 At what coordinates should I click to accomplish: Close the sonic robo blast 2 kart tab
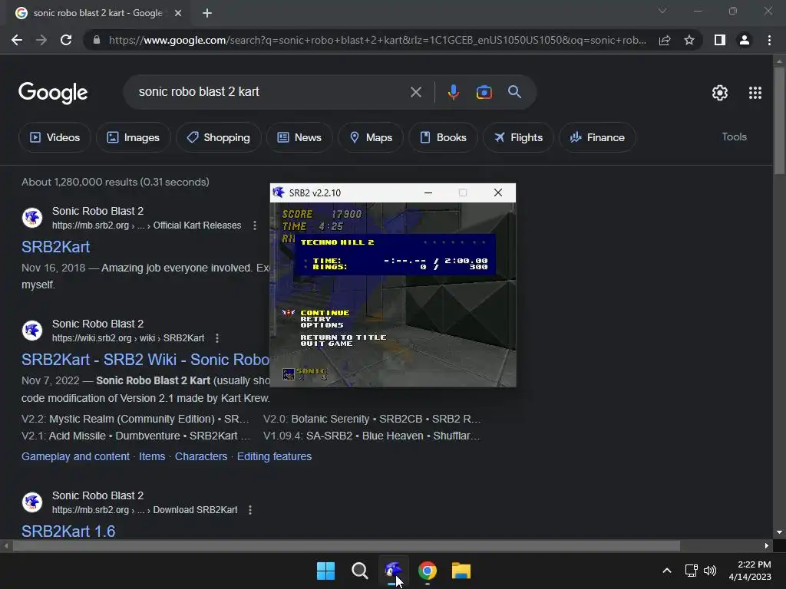pos(178,13)
